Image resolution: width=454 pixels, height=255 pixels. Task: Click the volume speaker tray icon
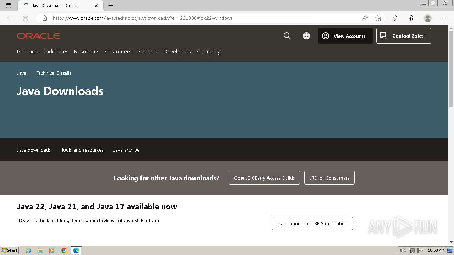pos(403,250)
